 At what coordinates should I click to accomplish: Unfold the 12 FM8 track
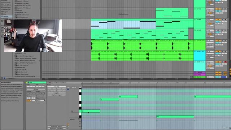point(195,30)
